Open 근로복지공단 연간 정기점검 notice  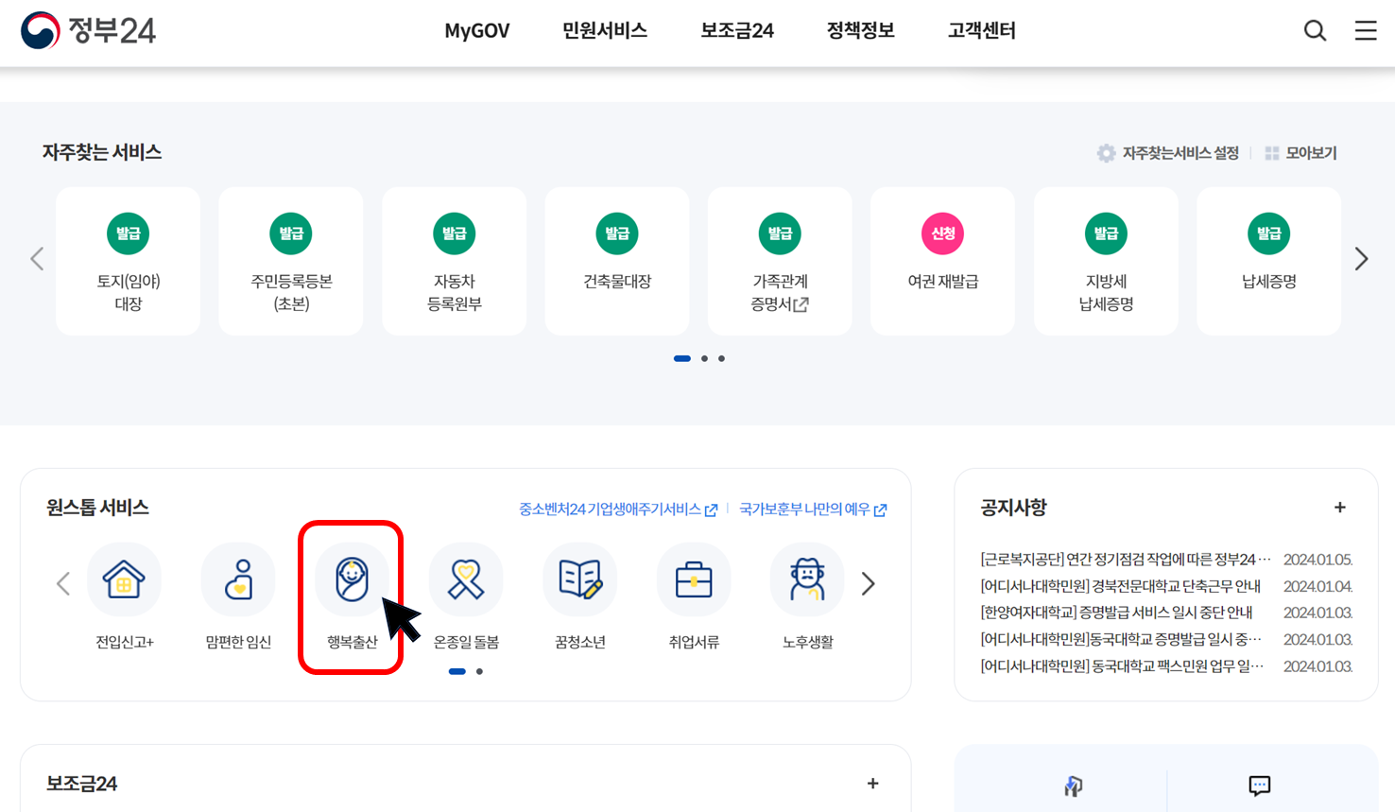pos(1126,560)
